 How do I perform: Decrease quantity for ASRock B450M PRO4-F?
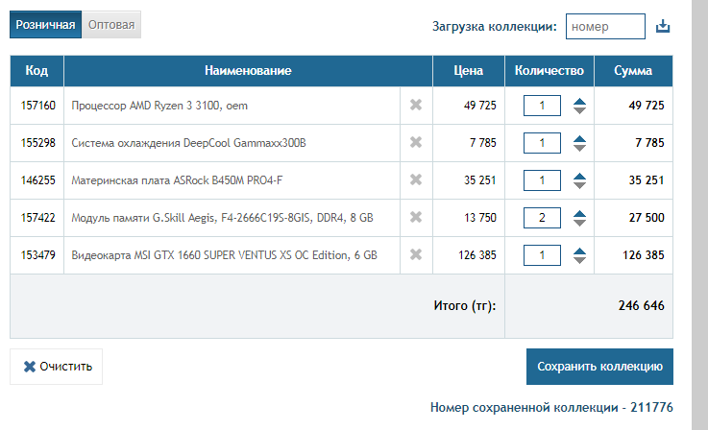coord(580,185)
